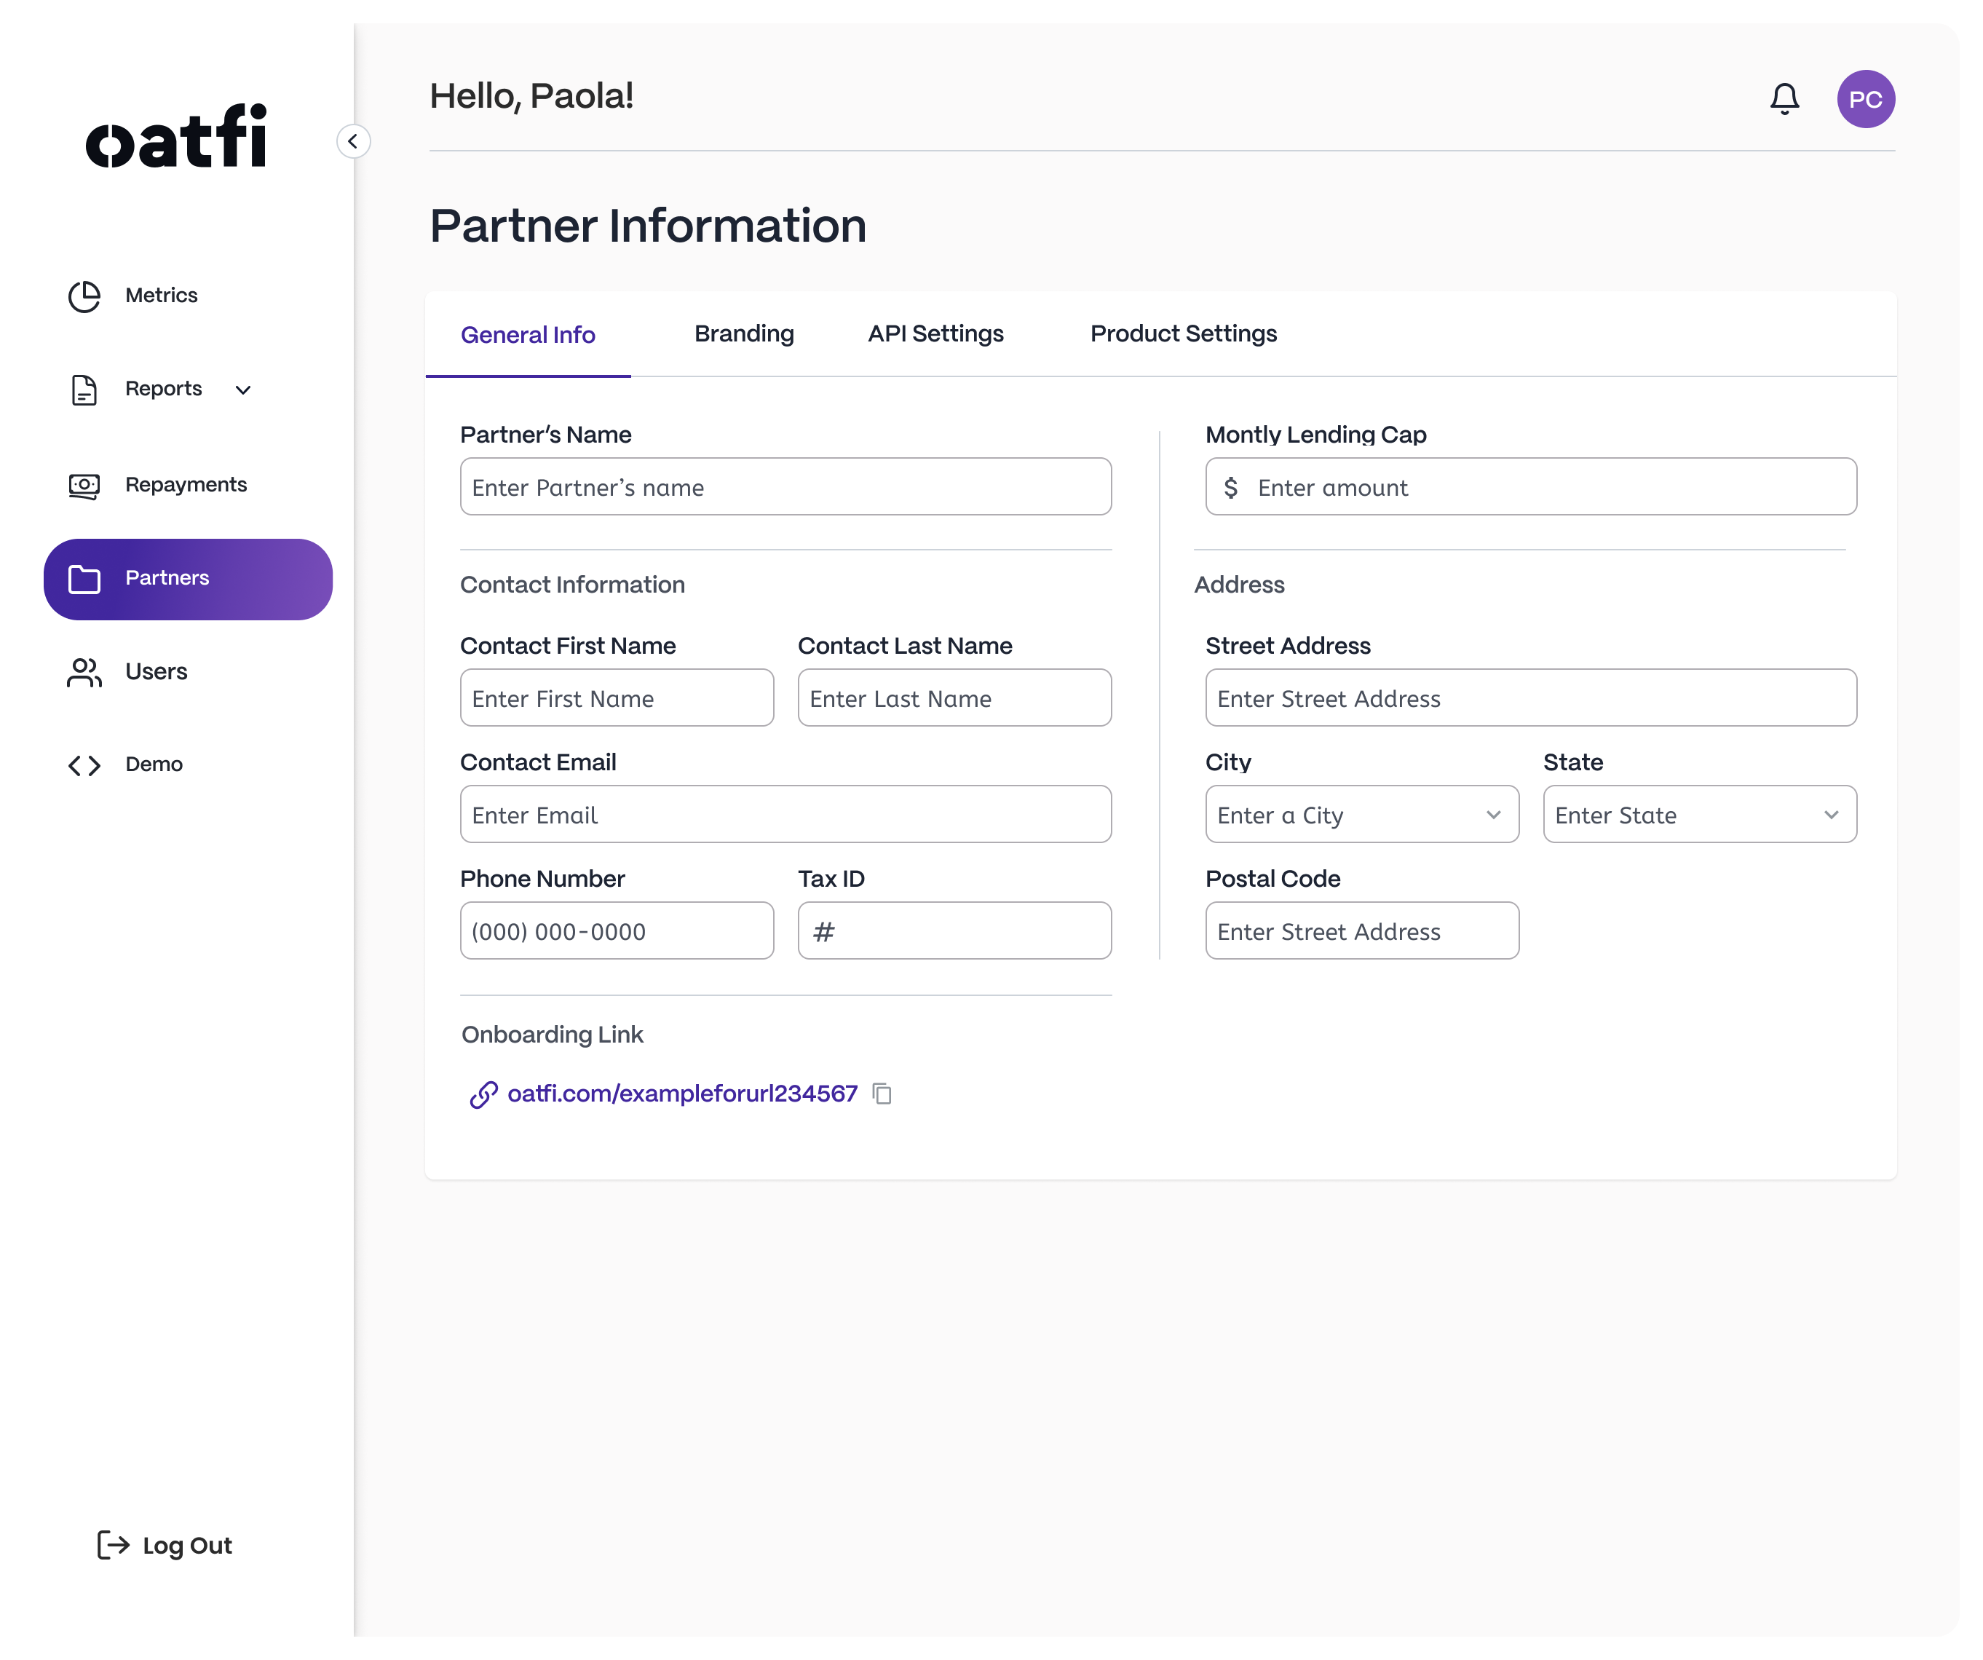Open Users in the sidebar
1983x1660 pixels.
tap(156, 671)
